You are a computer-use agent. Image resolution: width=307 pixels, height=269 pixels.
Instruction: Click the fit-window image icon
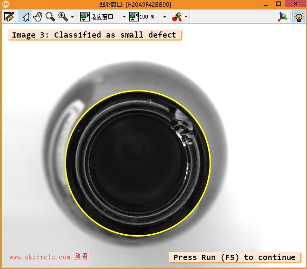(x=85, y=17)
